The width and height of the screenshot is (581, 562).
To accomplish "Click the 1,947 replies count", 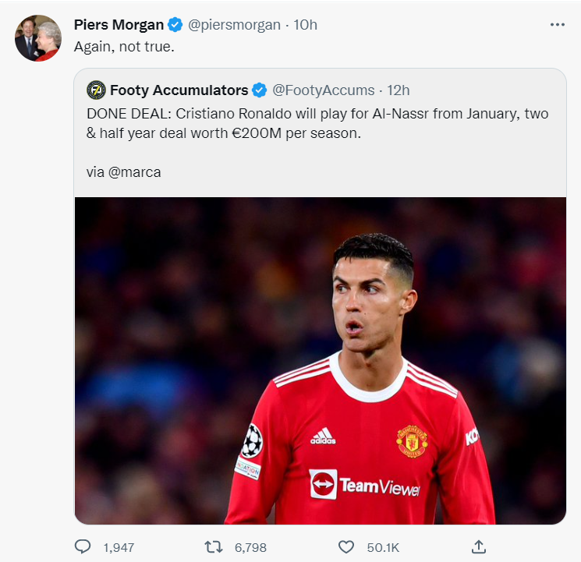I will click(119, 547).
